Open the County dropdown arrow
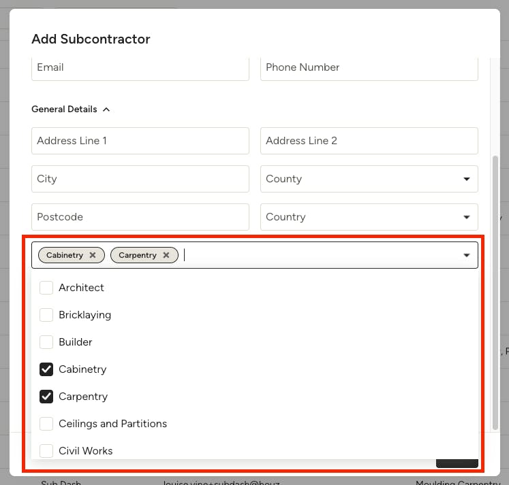Screen dimensions: 509x485 (467, 179)
